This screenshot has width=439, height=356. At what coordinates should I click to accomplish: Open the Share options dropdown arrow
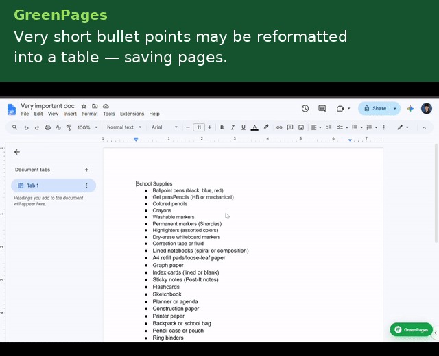[395, 108]
